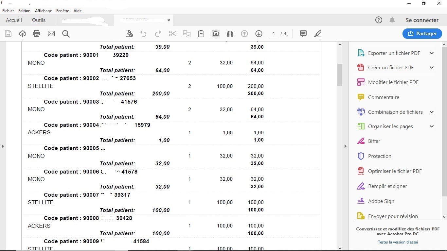
Task: Click the page number input field
Action: tap(274, 34)
